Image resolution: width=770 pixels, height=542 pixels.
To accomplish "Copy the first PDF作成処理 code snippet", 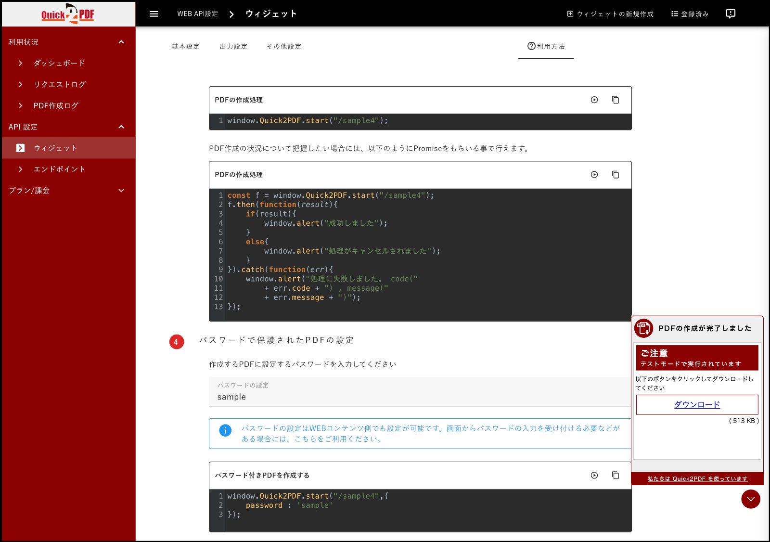I will (615, 100).
